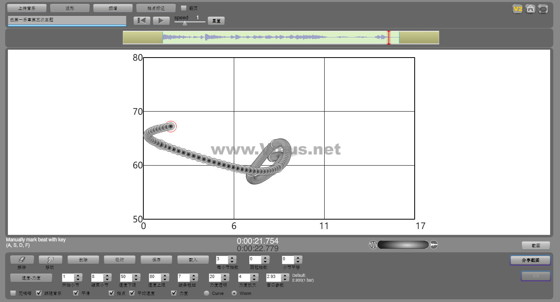560x302 pixels.
Task: Go to the home page icon
Action: 530,9
